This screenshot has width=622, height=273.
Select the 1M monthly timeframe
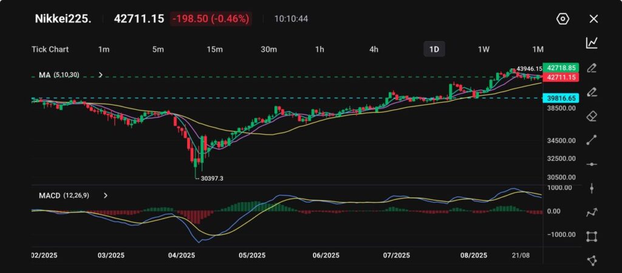point(538,49)
